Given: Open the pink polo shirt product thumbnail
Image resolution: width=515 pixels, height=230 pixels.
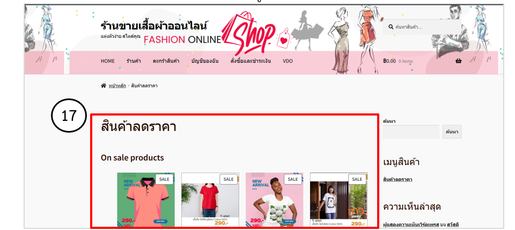Looking at the screenshot, I should [x=146, y=200].
